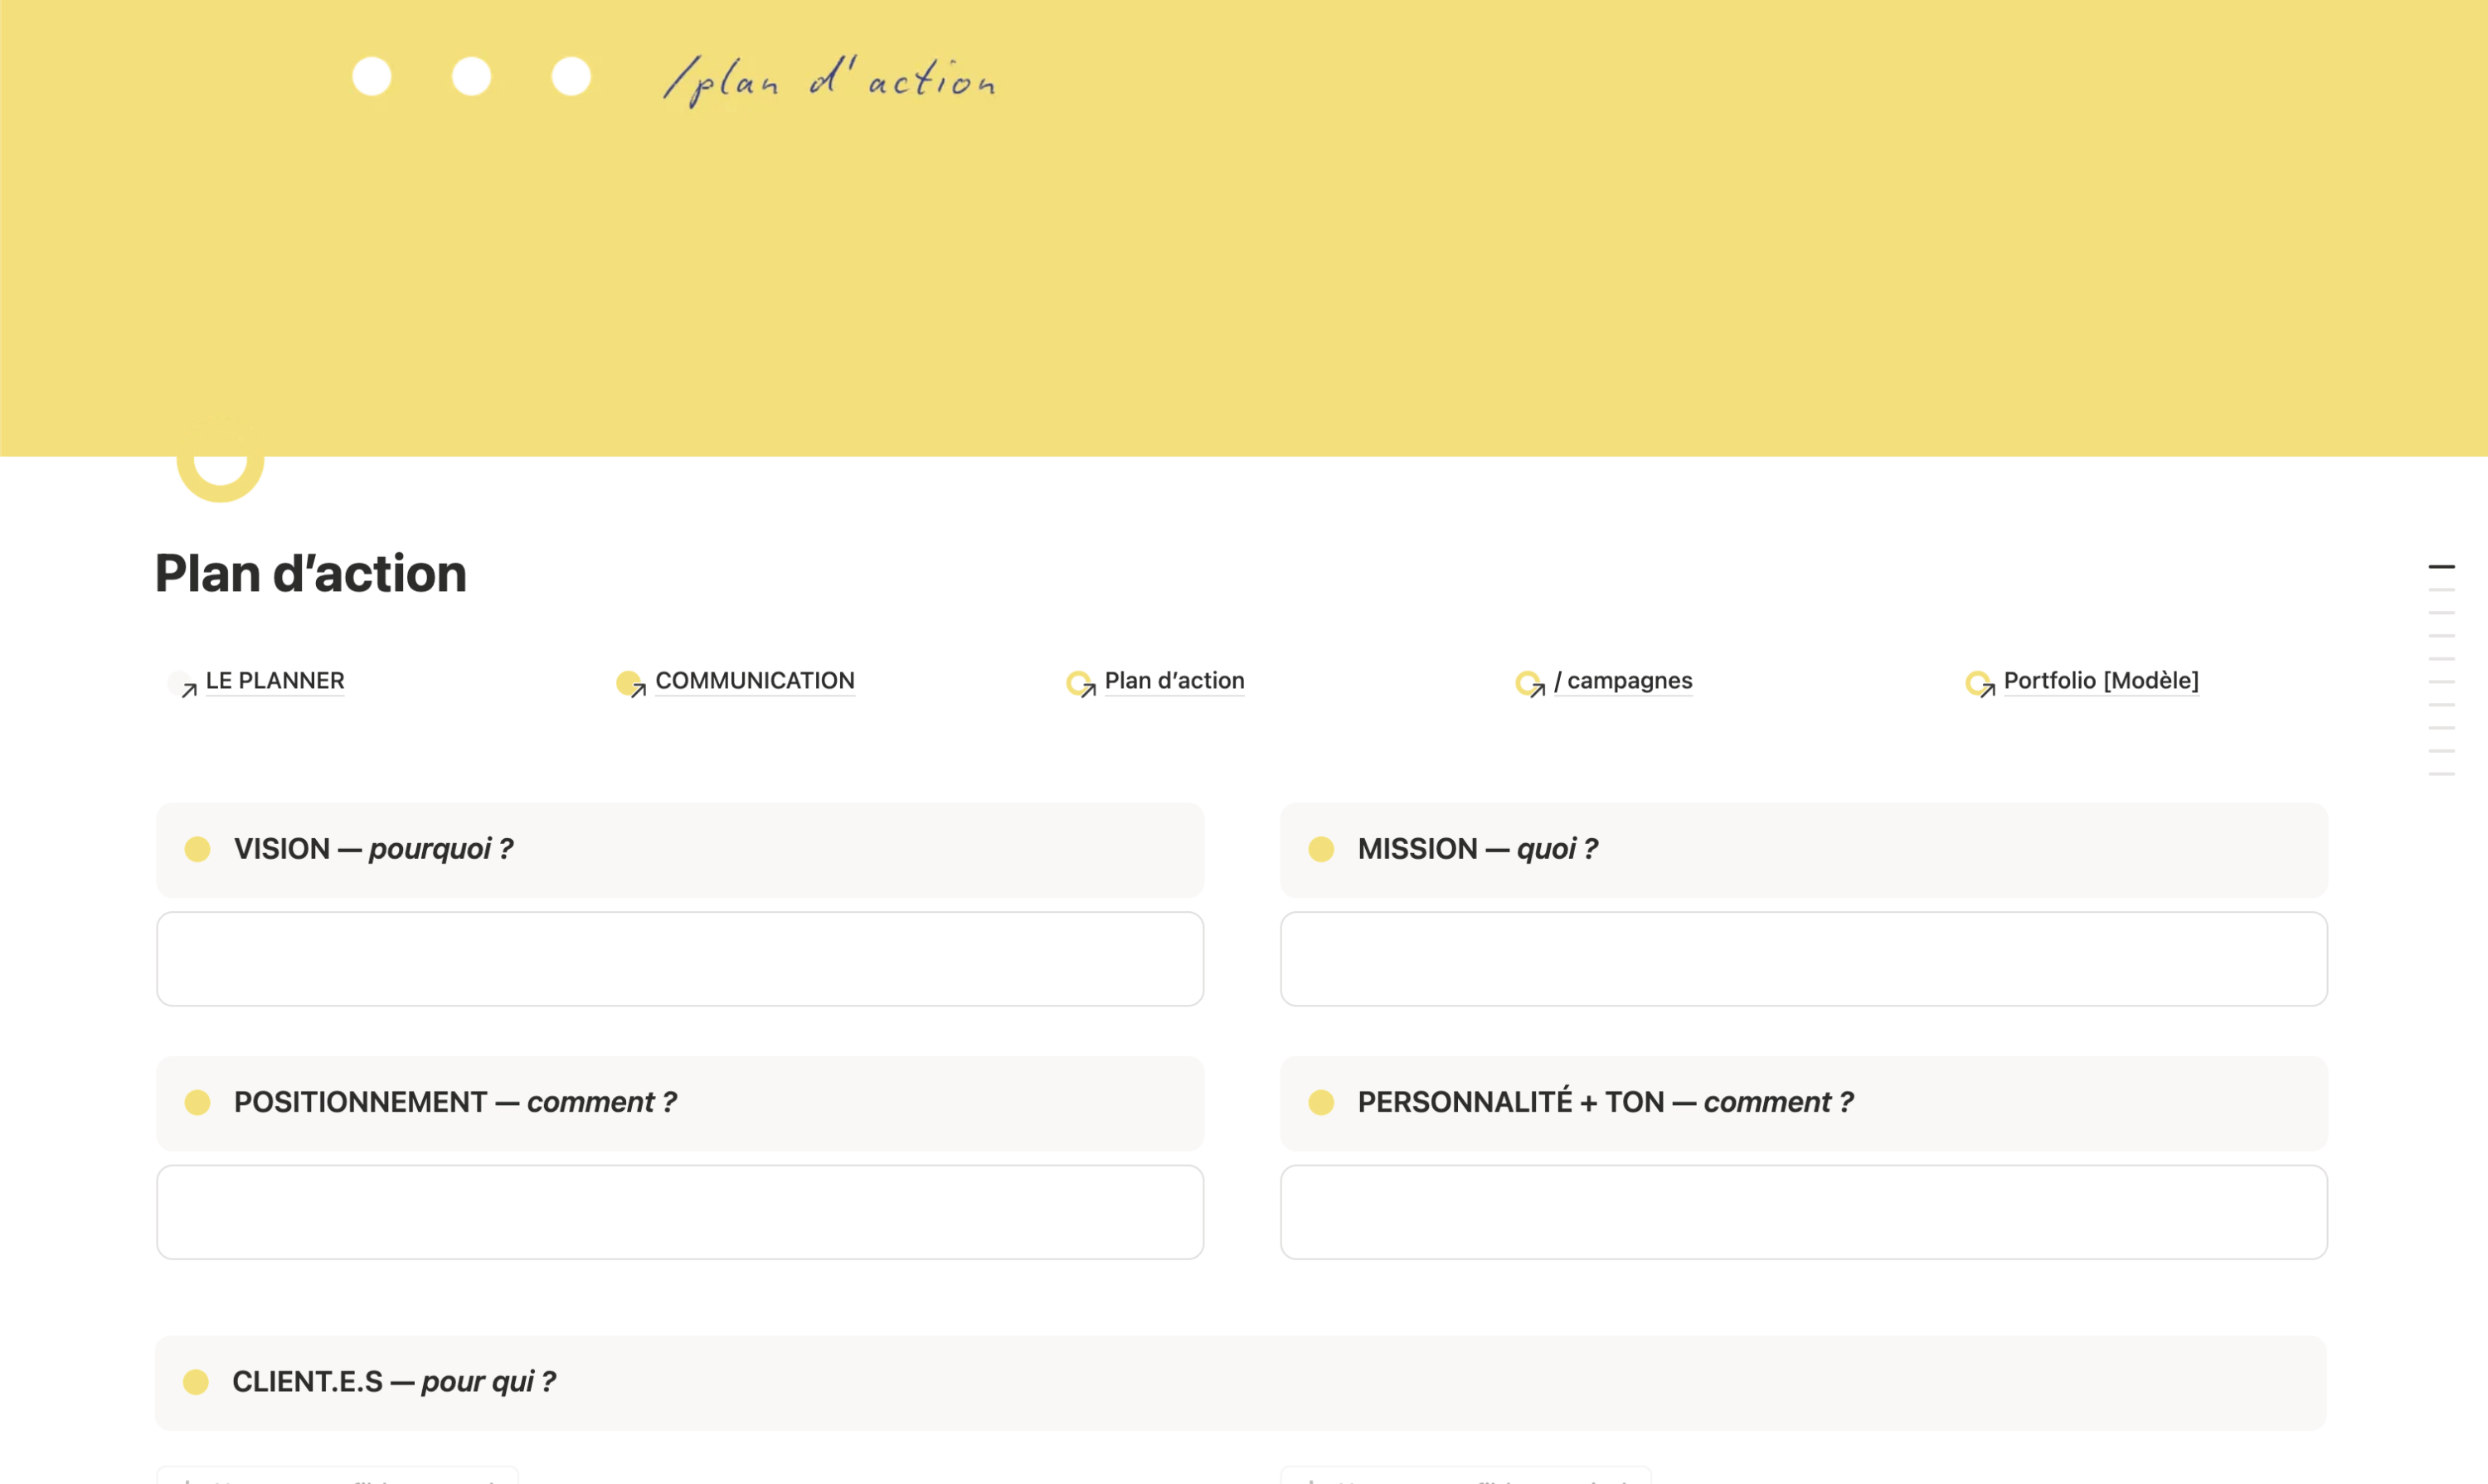
Task: Click the handwritten /plan d'action text on the cover
Action: [831, 79]
